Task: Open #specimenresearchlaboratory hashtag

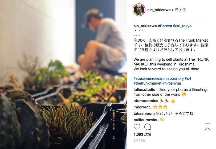Action: pyautogui.click(x=158, y=78)
